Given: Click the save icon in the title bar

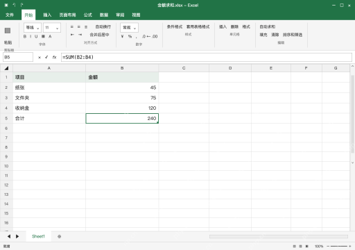Looking at the screenshot, I should point(6,5).
